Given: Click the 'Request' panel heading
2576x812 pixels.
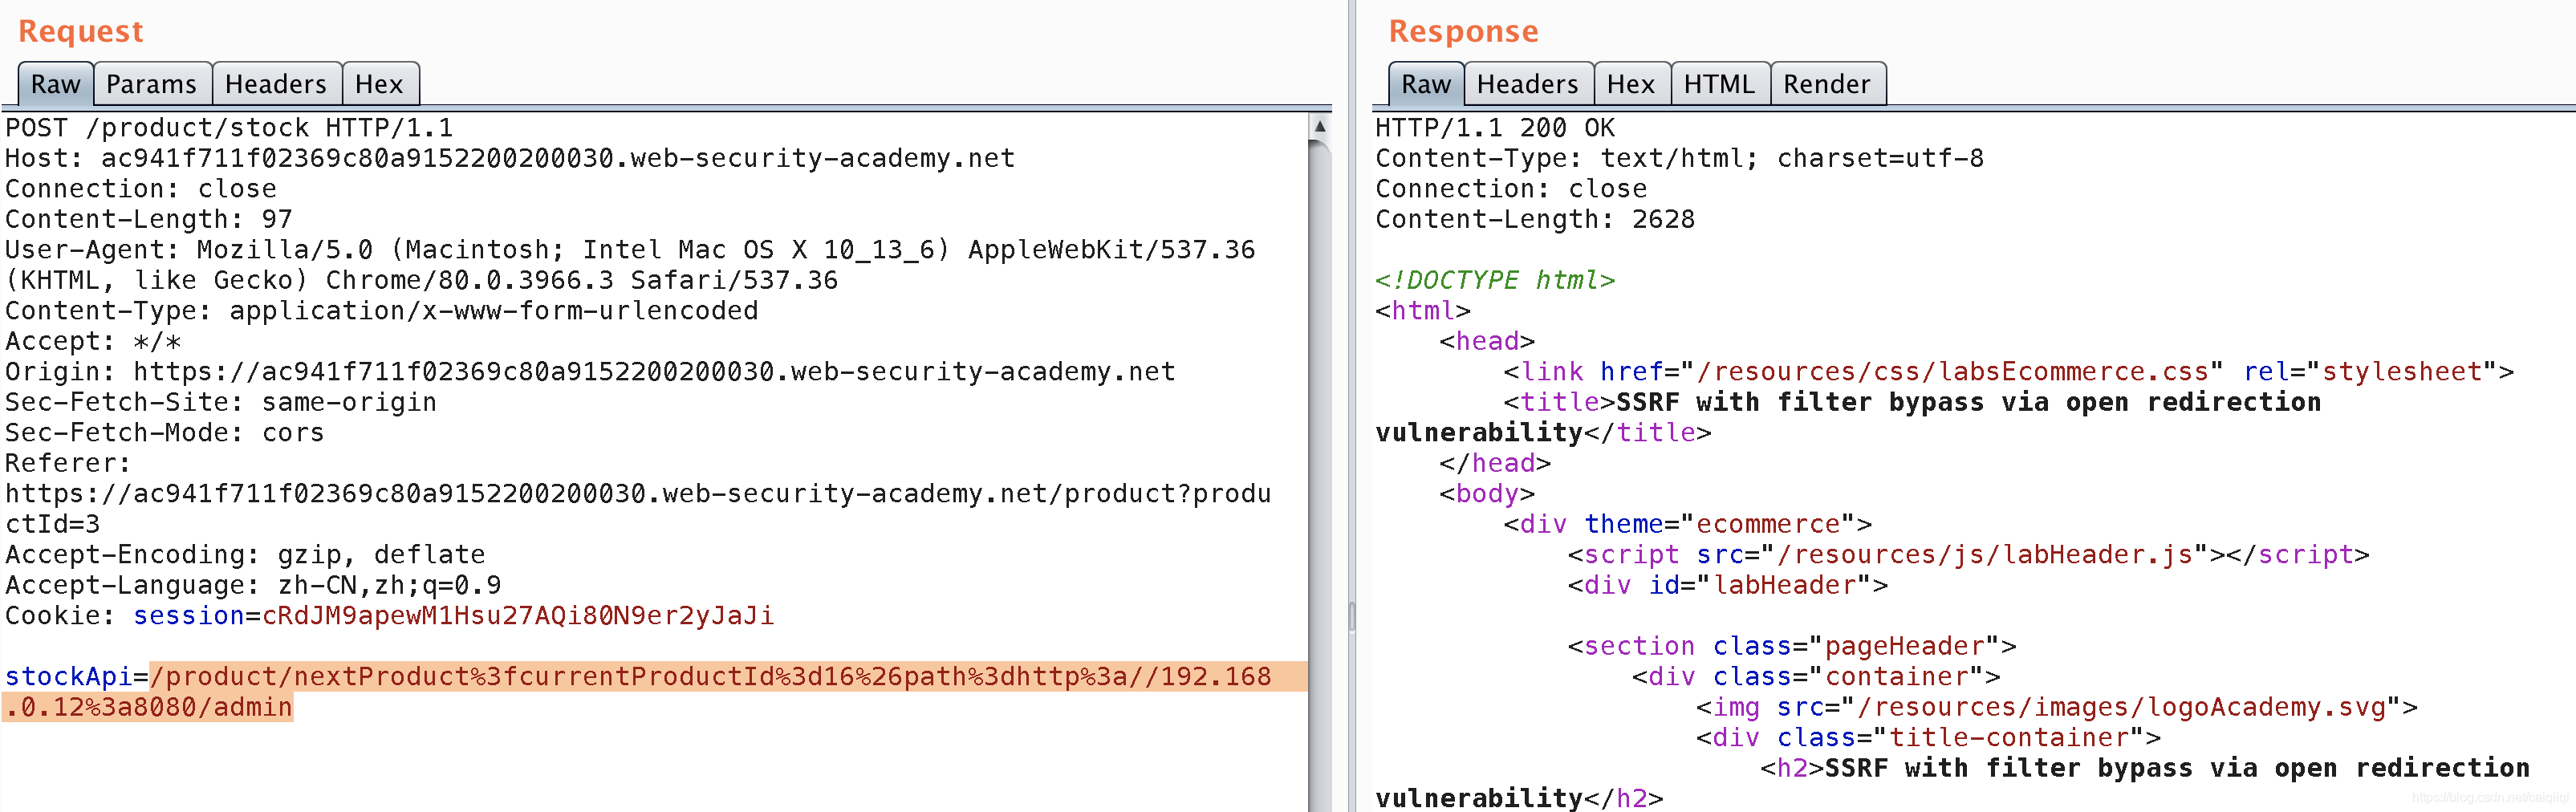Looking at the screenshot, I should 81,31.
